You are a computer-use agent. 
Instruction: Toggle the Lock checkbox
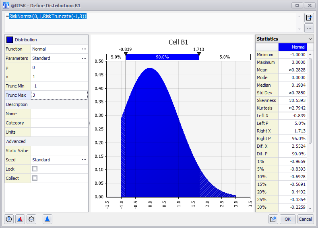[35, 169]
